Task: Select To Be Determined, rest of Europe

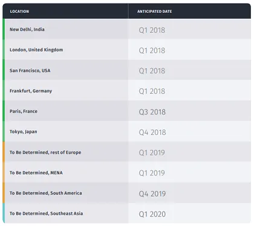Action: [x=45, y=152]
